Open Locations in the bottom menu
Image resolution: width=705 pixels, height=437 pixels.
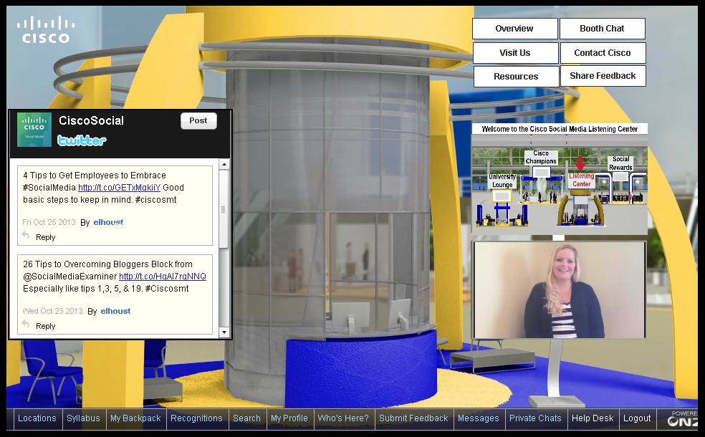[37, 418]
